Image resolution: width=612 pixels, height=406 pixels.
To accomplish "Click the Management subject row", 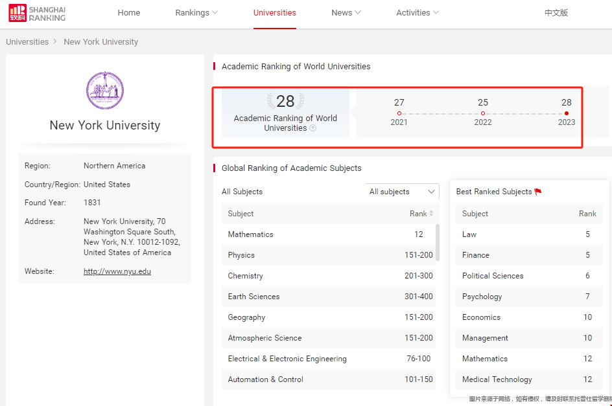I will (529, 338).
